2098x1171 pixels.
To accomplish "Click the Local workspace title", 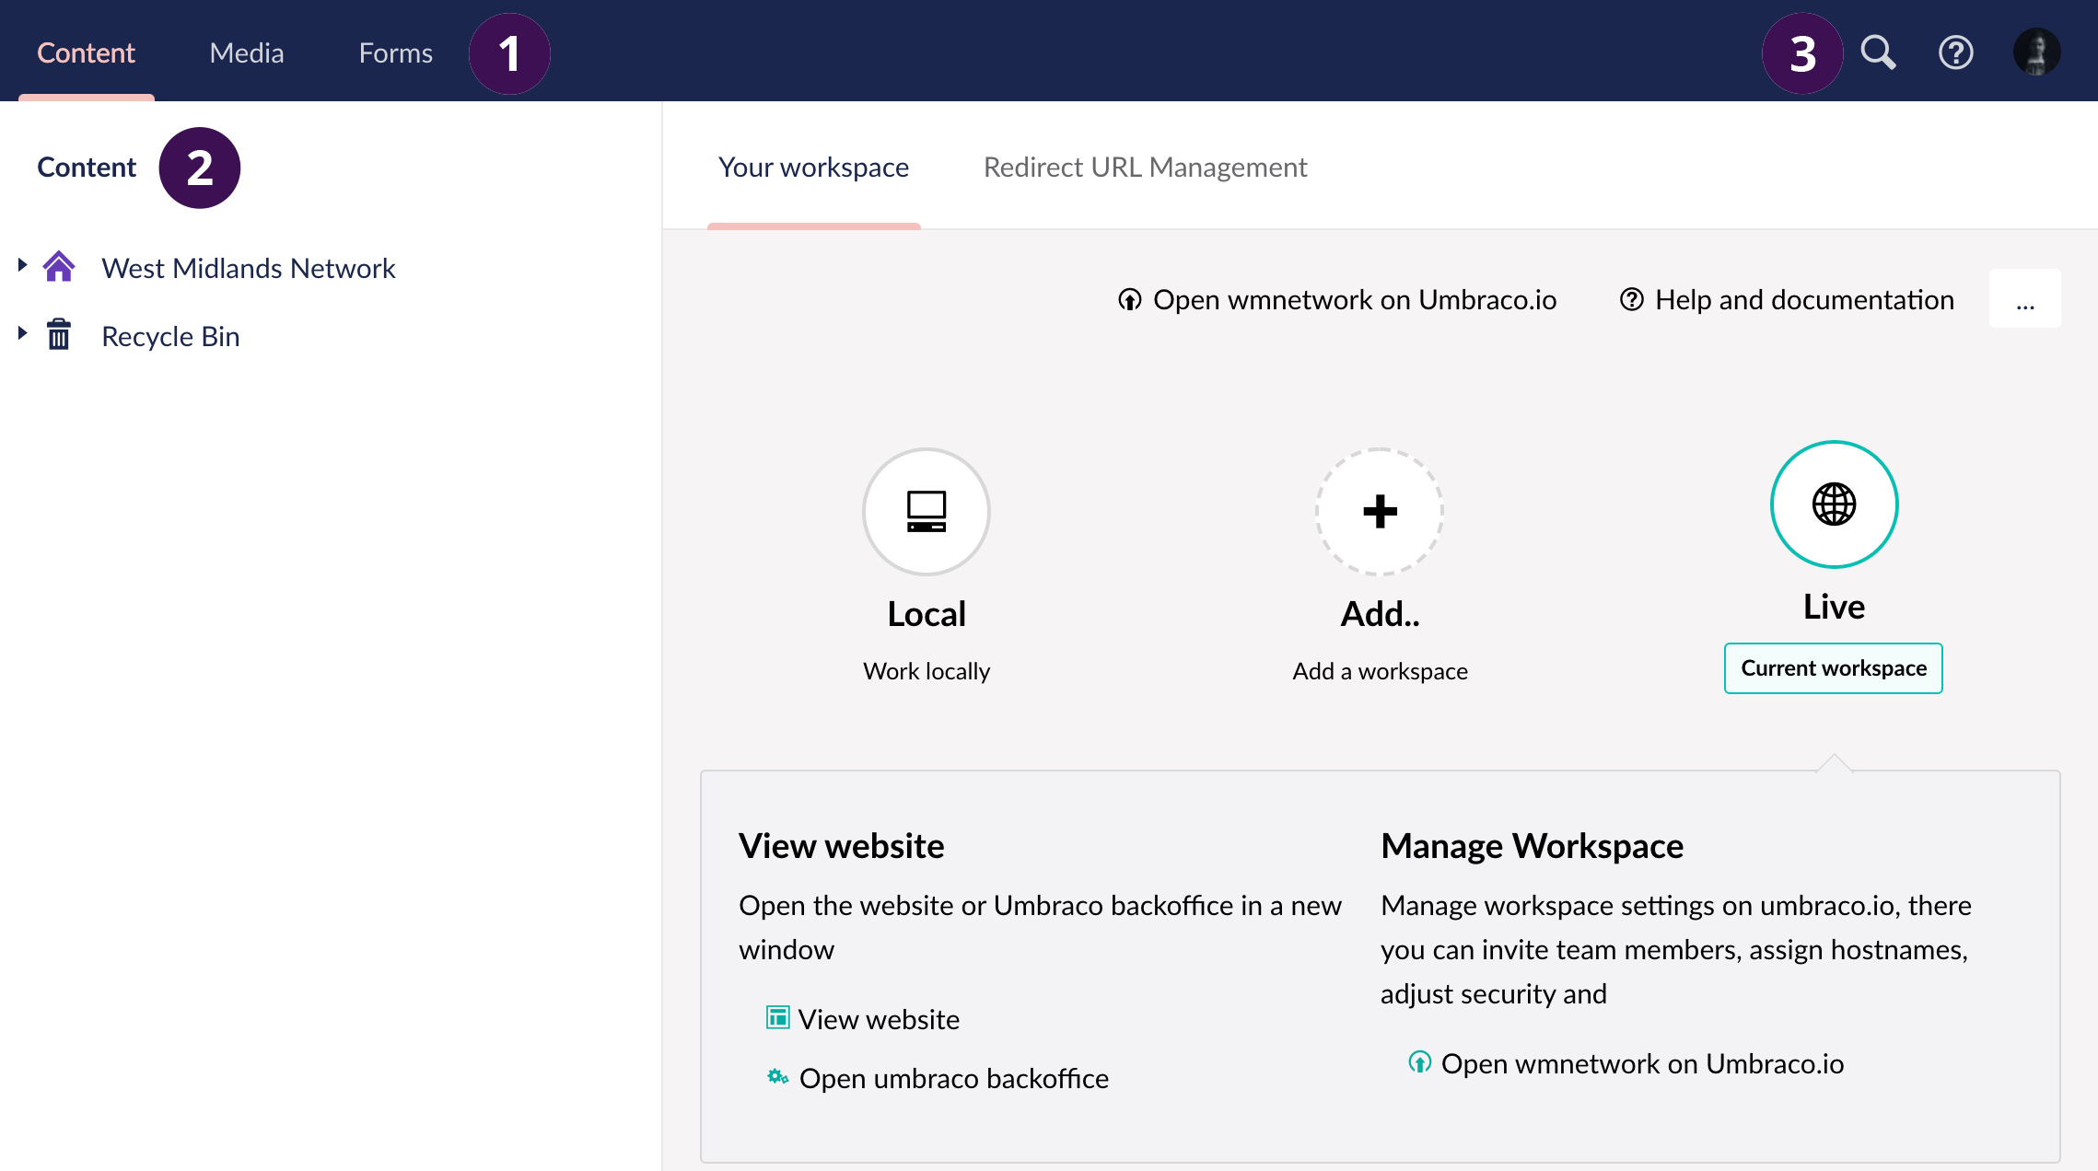I will tap(927, 614).
